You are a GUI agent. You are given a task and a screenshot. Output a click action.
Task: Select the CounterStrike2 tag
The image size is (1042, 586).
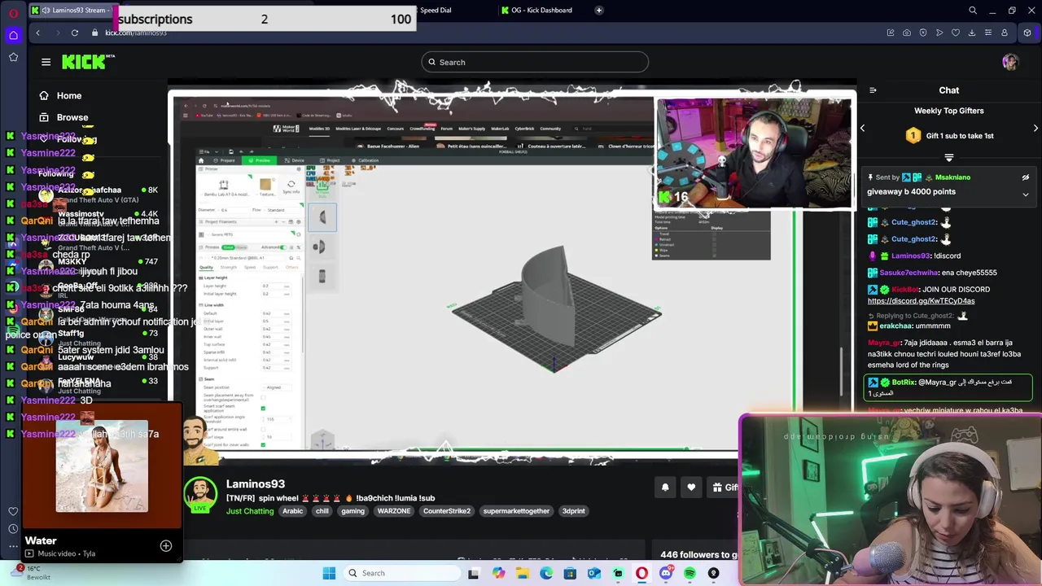click(446, 511)
